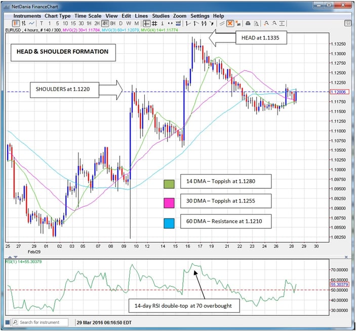Select the line chart type icon

(x=31, y=23)
